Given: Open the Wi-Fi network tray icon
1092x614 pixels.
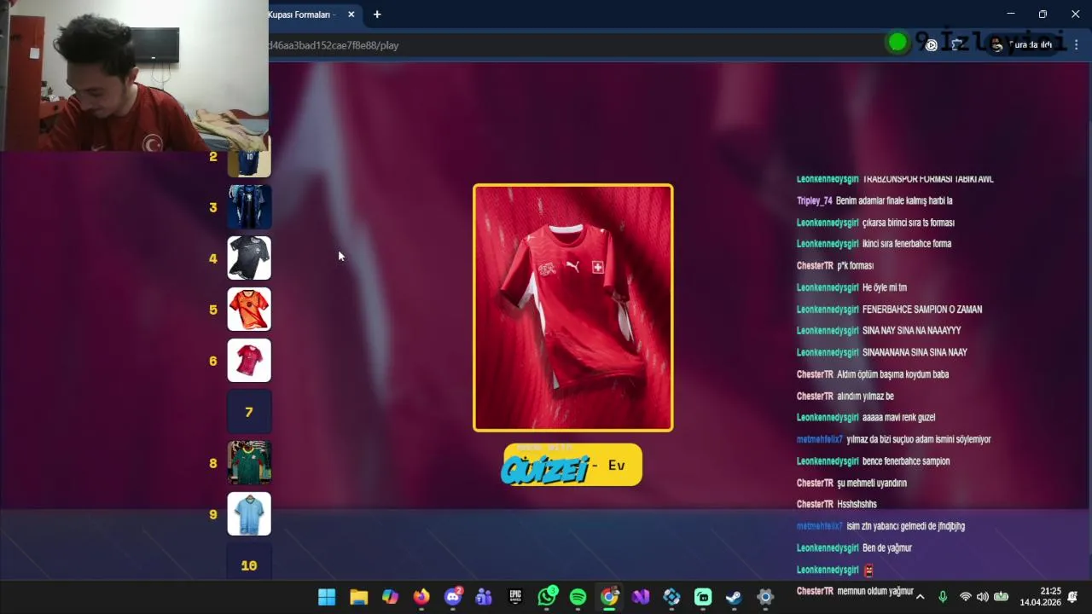Looking at the screenshot, I should coord(965,597).
